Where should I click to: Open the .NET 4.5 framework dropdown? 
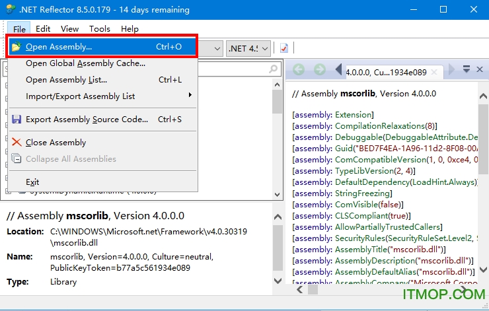248,49
